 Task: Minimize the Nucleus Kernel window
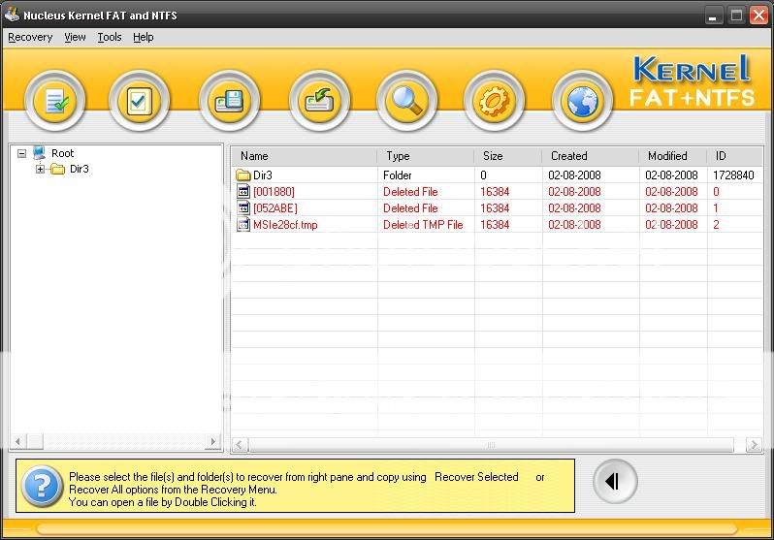pos(712,15)
